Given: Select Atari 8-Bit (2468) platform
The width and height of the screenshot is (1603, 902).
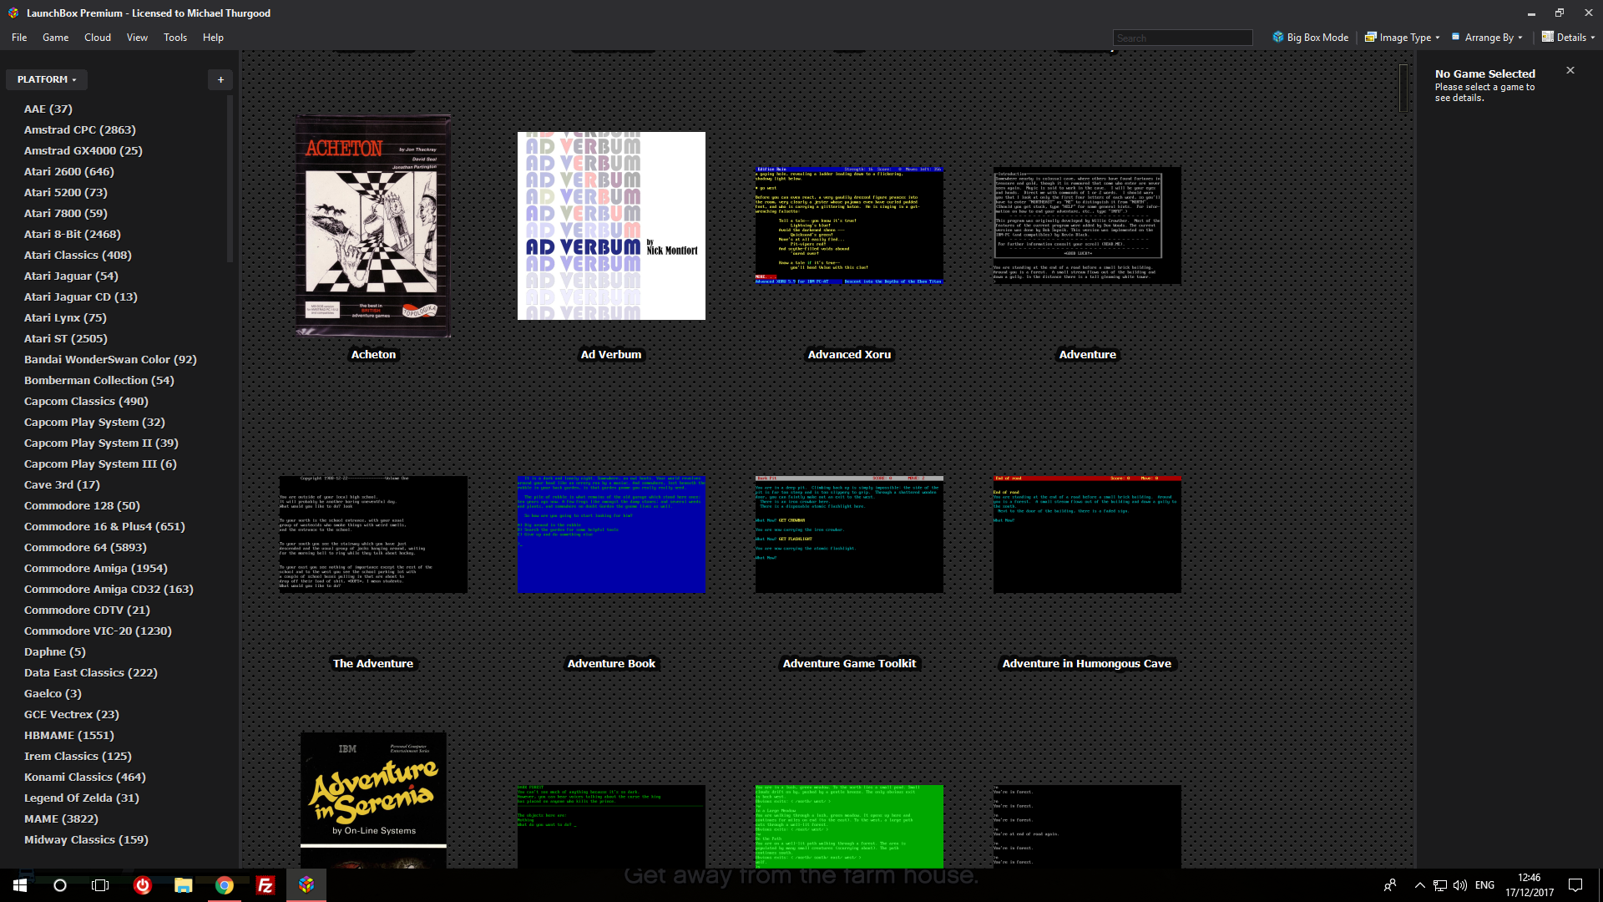Looking at the screenshot, I should [73, 234].
